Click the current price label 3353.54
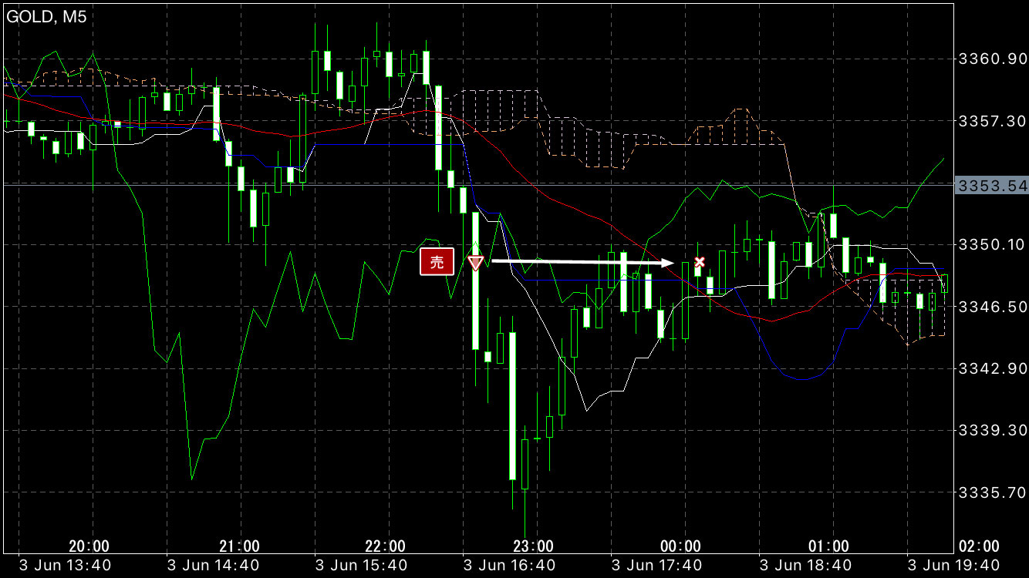 tap(991, 186)
